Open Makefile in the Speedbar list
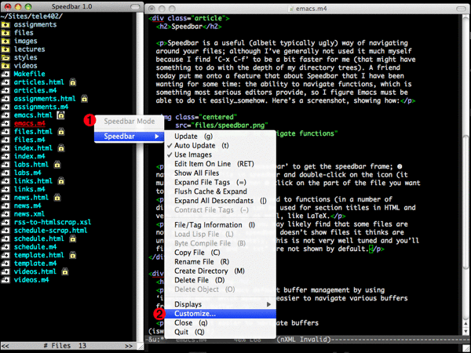The image size is (471, 353). click(30, 74)
